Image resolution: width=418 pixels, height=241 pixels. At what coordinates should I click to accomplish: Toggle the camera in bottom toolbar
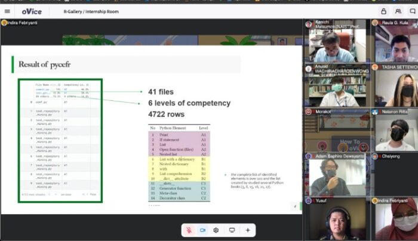[x=202, y=230]
